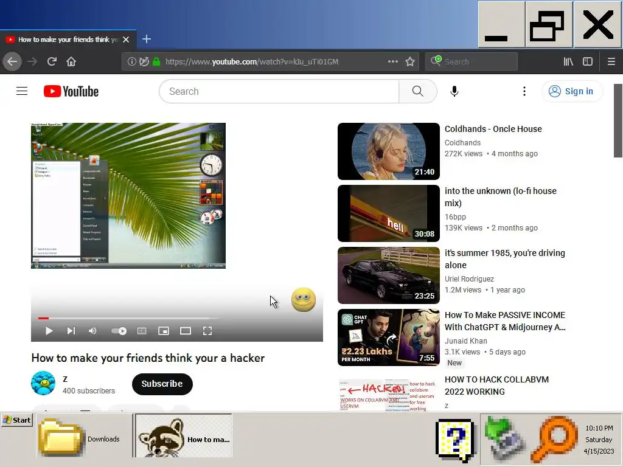The image size is (623, 467).
Task: Open the Windows Start menu
Action: (x=16, y=420)
